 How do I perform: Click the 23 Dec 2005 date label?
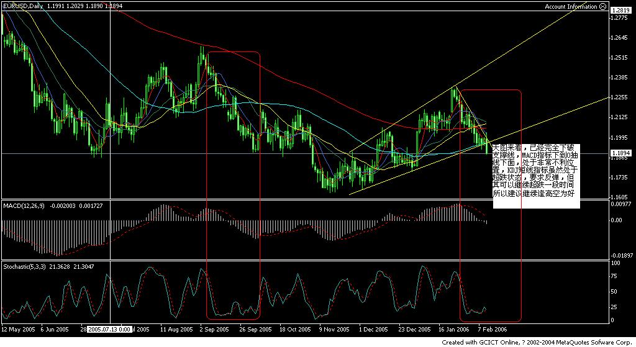point(414,329)
